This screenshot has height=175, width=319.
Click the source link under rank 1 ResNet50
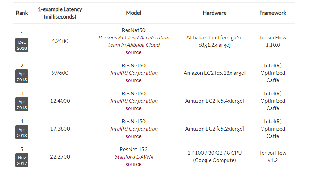click(x=134, y=52)
